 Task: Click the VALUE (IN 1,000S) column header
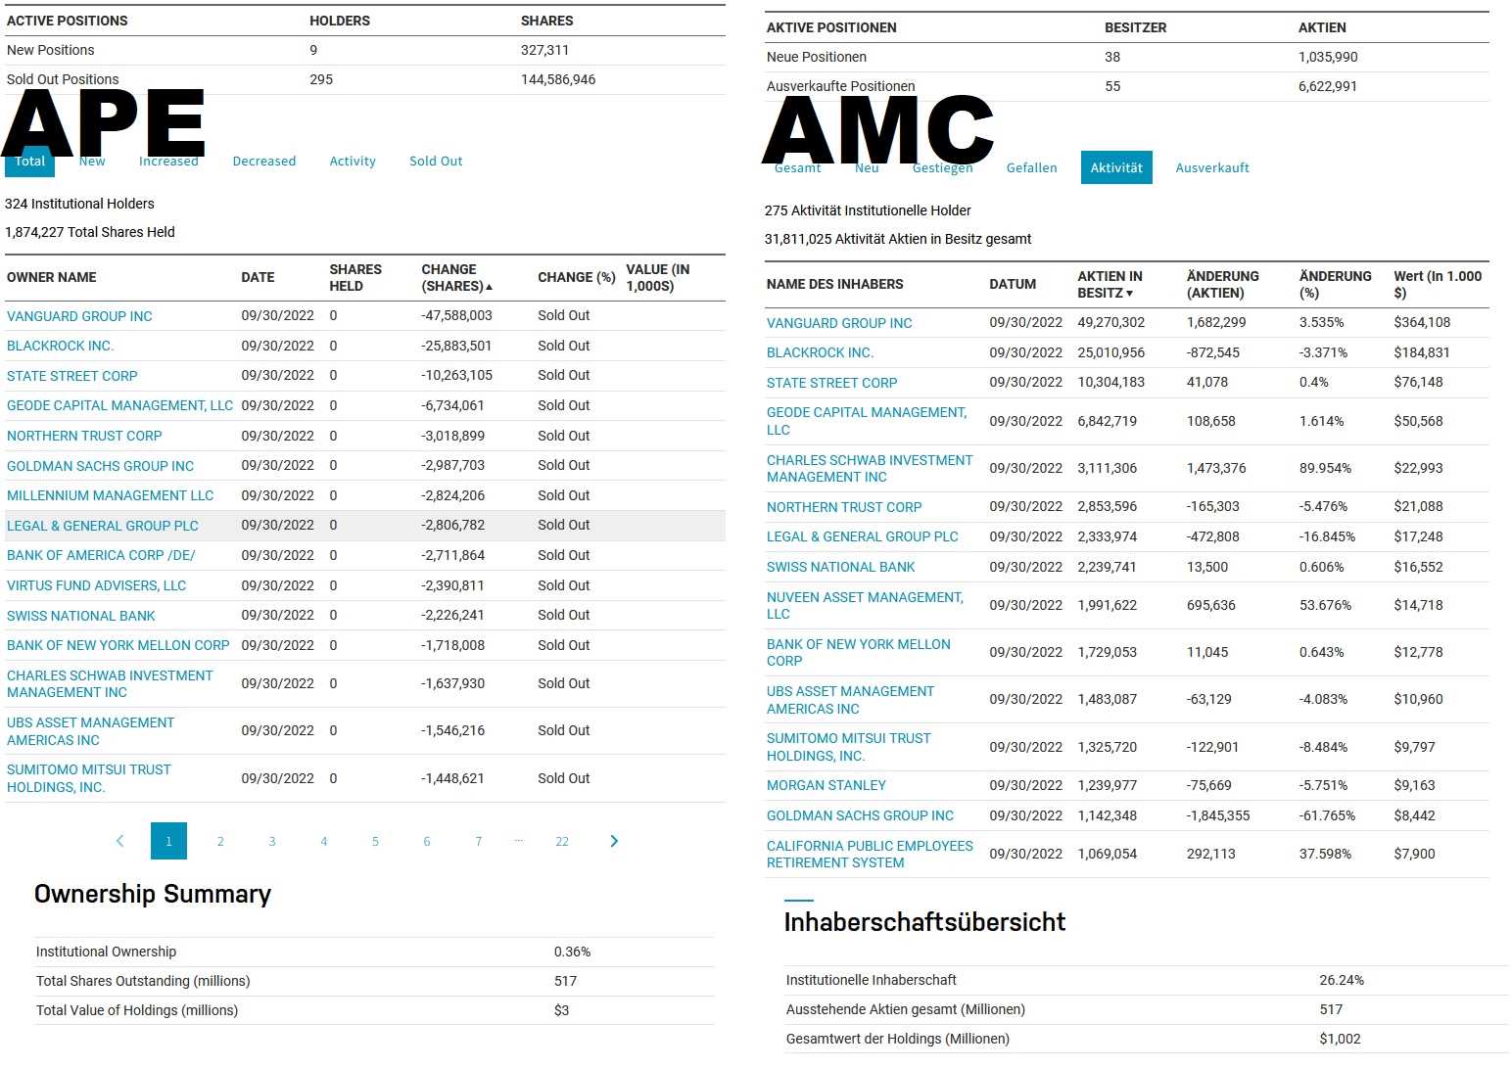coord(658,278)
